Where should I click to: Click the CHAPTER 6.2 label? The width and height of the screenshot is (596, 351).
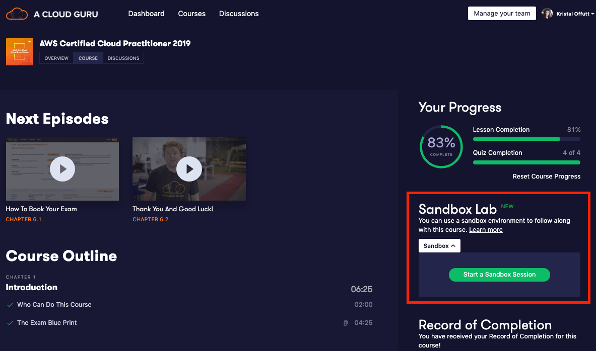(151, 219)
